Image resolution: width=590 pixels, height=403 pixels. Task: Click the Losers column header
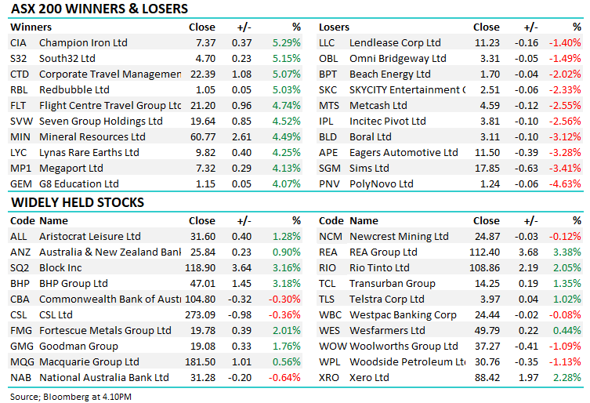[x=334, y=27]
